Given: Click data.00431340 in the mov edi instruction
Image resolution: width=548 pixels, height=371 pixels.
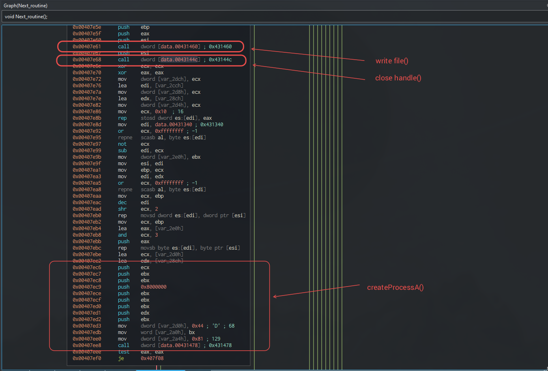Looking at the screenshot, I should pos(174,125).
